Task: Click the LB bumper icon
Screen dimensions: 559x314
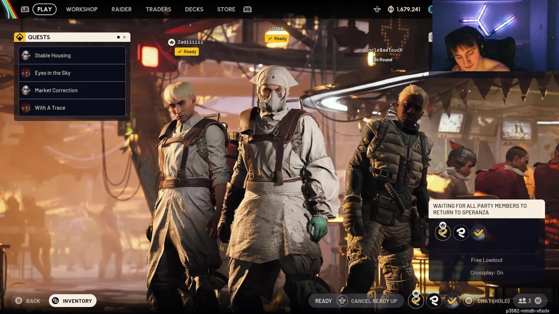Action: click(25, 9)
